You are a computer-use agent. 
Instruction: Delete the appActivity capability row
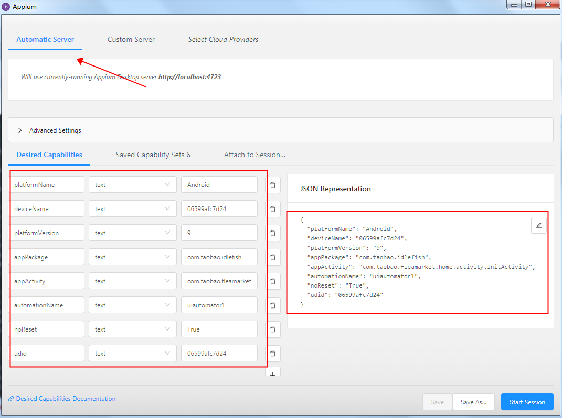pos(273,281)
